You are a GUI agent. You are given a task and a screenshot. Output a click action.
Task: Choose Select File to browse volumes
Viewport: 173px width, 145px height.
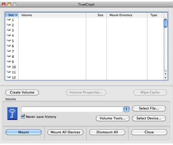point(149,109)
